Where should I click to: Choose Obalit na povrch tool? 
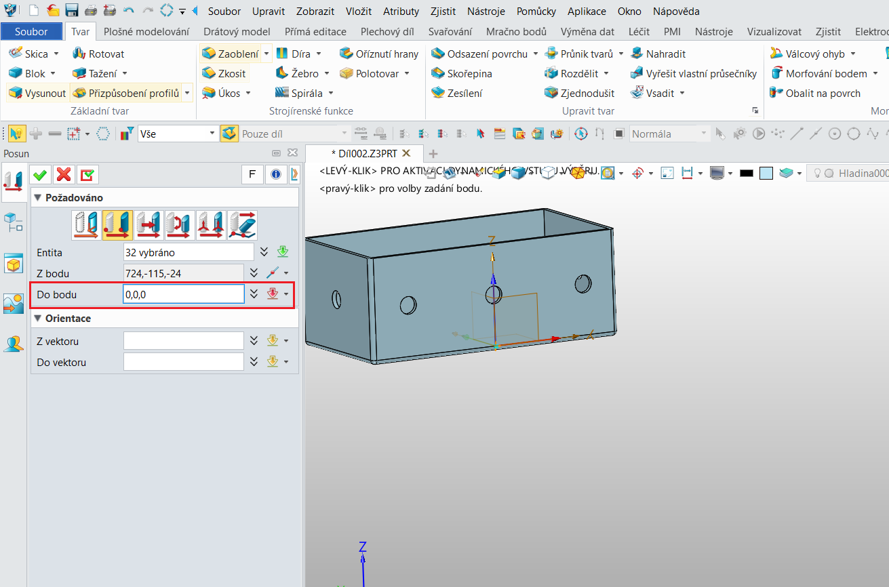coord(815,93)
